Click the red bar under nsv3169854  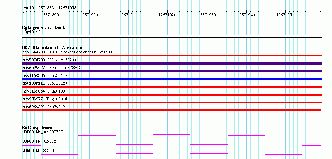click(x=172, y=95)
